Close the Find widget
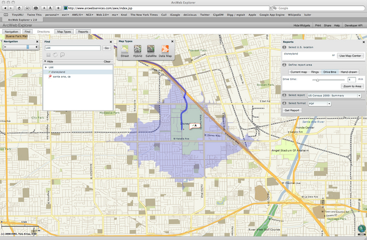Viewport: 367px width, 240px height. [x=111, y=42]
